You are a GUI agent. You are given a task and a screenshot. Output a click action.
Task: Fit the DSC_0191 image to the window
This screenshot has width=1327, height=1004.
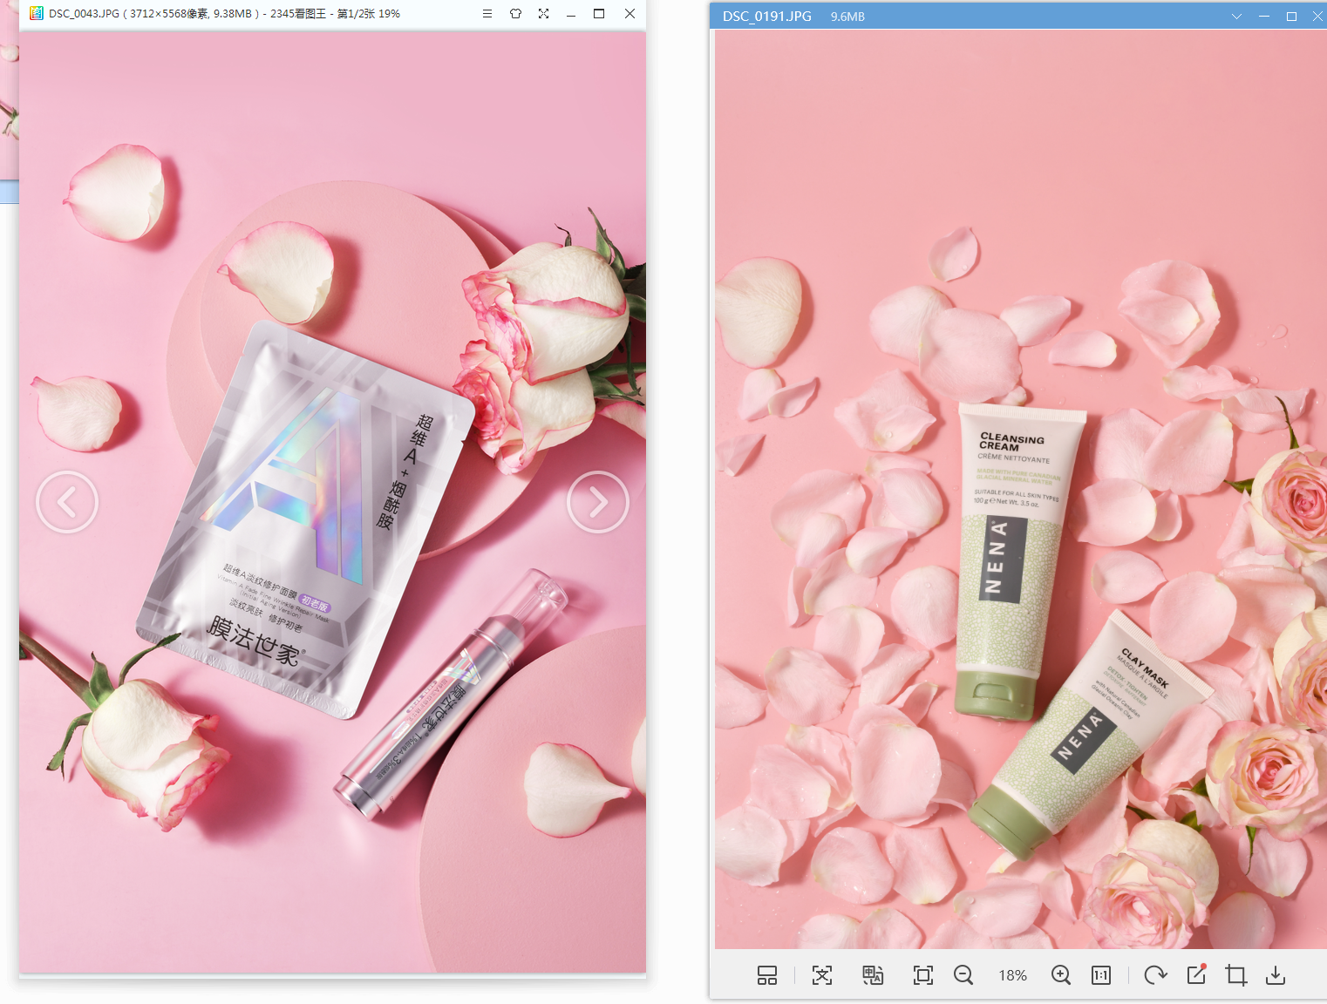pyautogui.click(x=923, y=975)
